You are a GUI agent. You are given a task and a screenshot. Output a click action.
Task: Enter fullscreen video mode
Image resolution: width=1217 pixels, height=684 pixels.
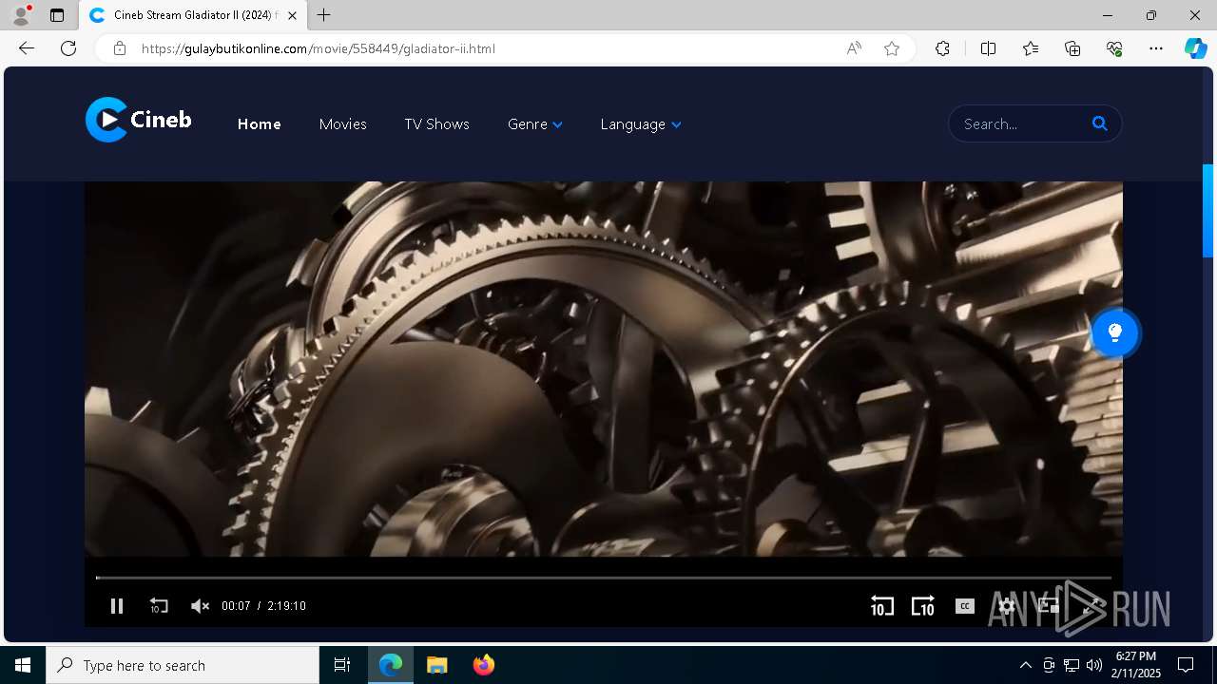pyautogui.click(x=1091, y=606)
